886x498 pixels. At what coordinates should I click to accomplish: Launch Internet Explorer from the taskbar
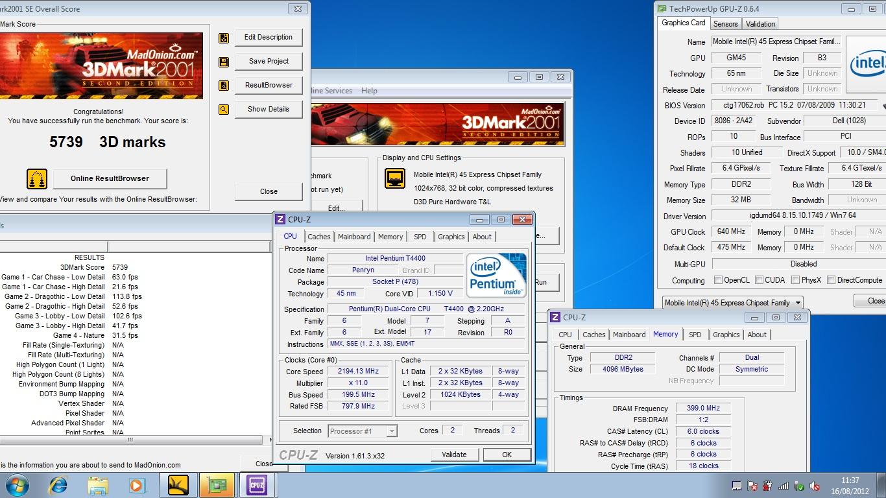[59, 485]
